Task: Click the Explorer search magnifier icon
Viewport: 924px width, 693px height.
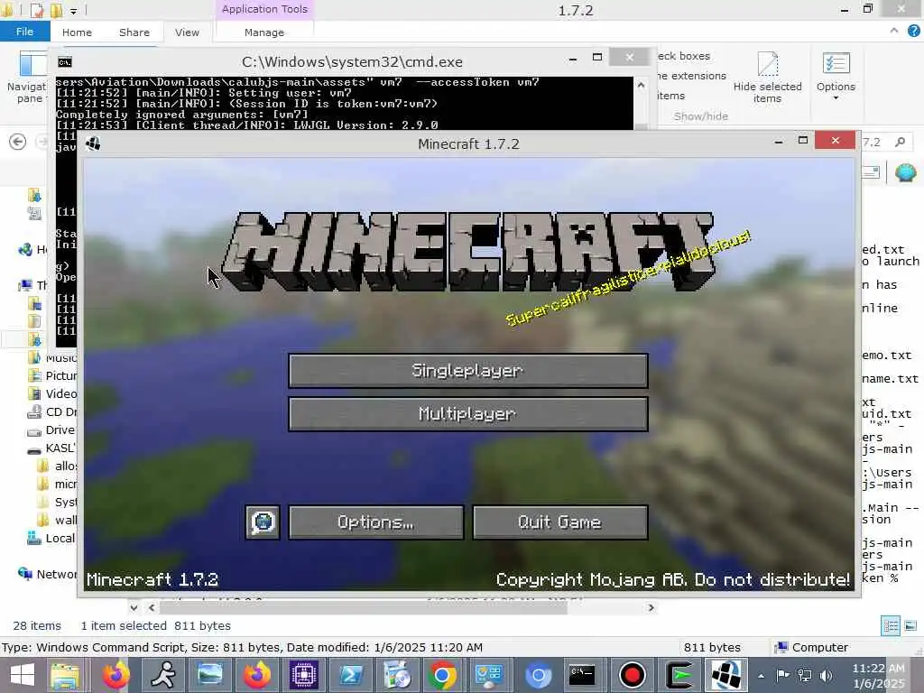Action: [x=900, y=142]
